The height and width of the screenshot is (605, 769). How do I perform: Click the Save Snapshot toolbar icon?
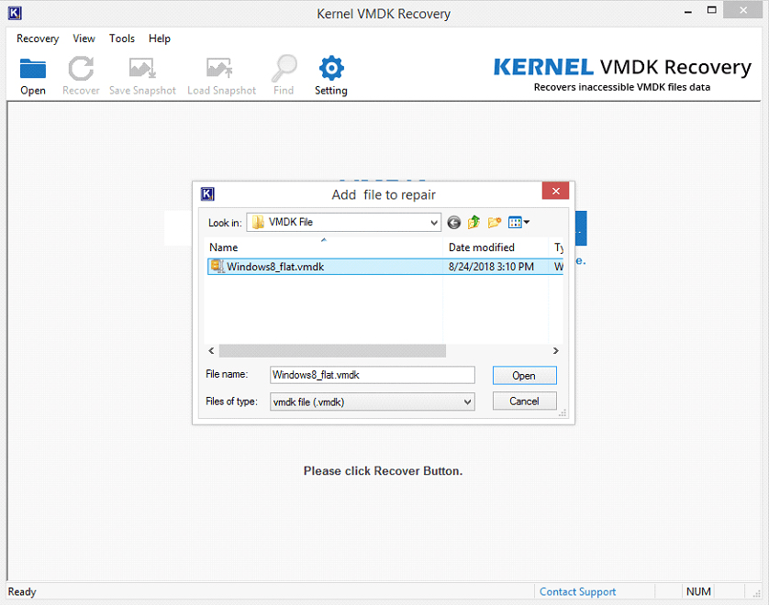pyautogui.click(x=142, y=69)
